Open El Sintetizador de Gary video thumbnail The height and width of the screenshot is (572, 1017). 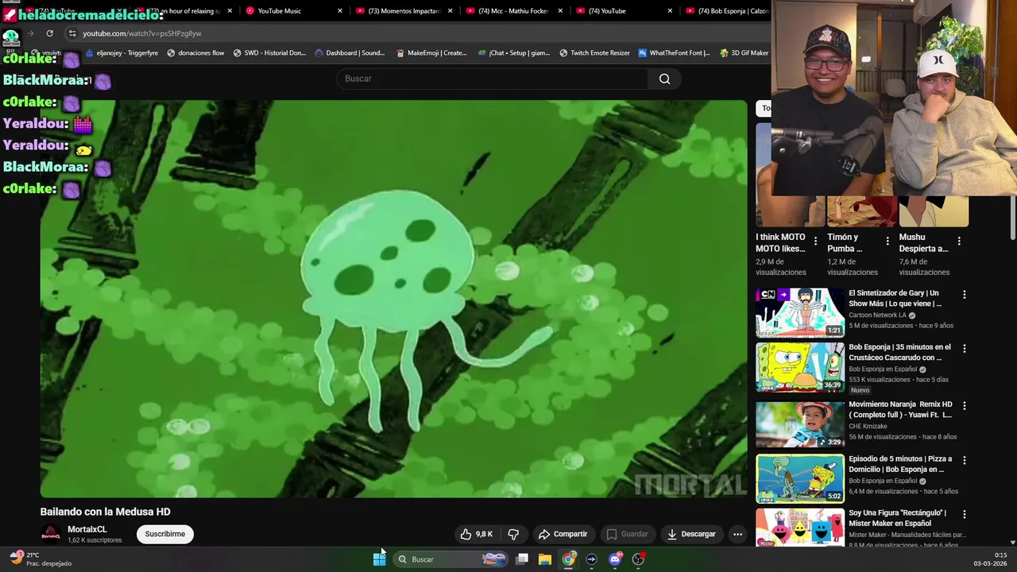click(x=800, y=312)
